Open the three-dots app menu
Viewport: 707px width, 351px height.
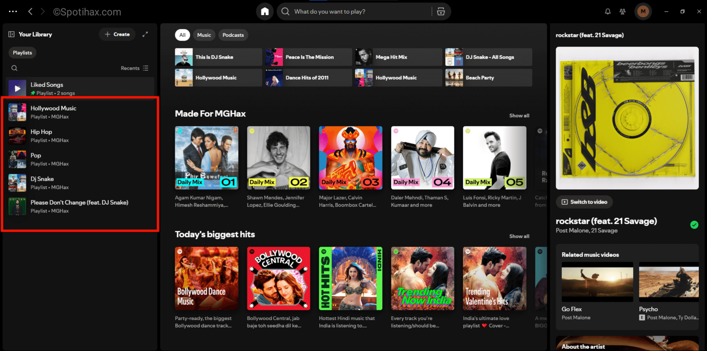coord(13,12)
